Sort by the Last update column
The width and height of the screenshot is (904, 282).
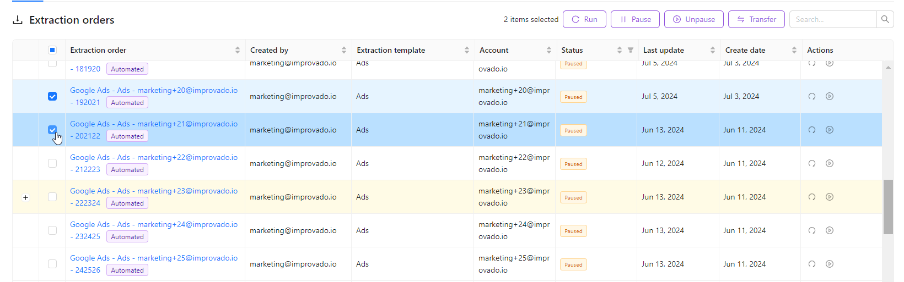[x=712, y=50]
